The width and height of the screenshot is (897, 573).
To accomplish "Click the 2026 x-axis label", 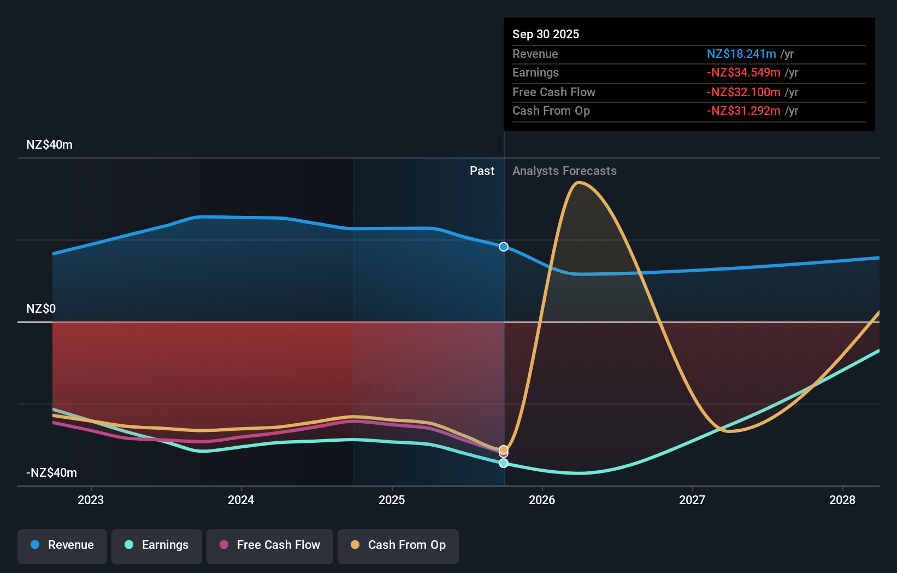I will point(542,500).
